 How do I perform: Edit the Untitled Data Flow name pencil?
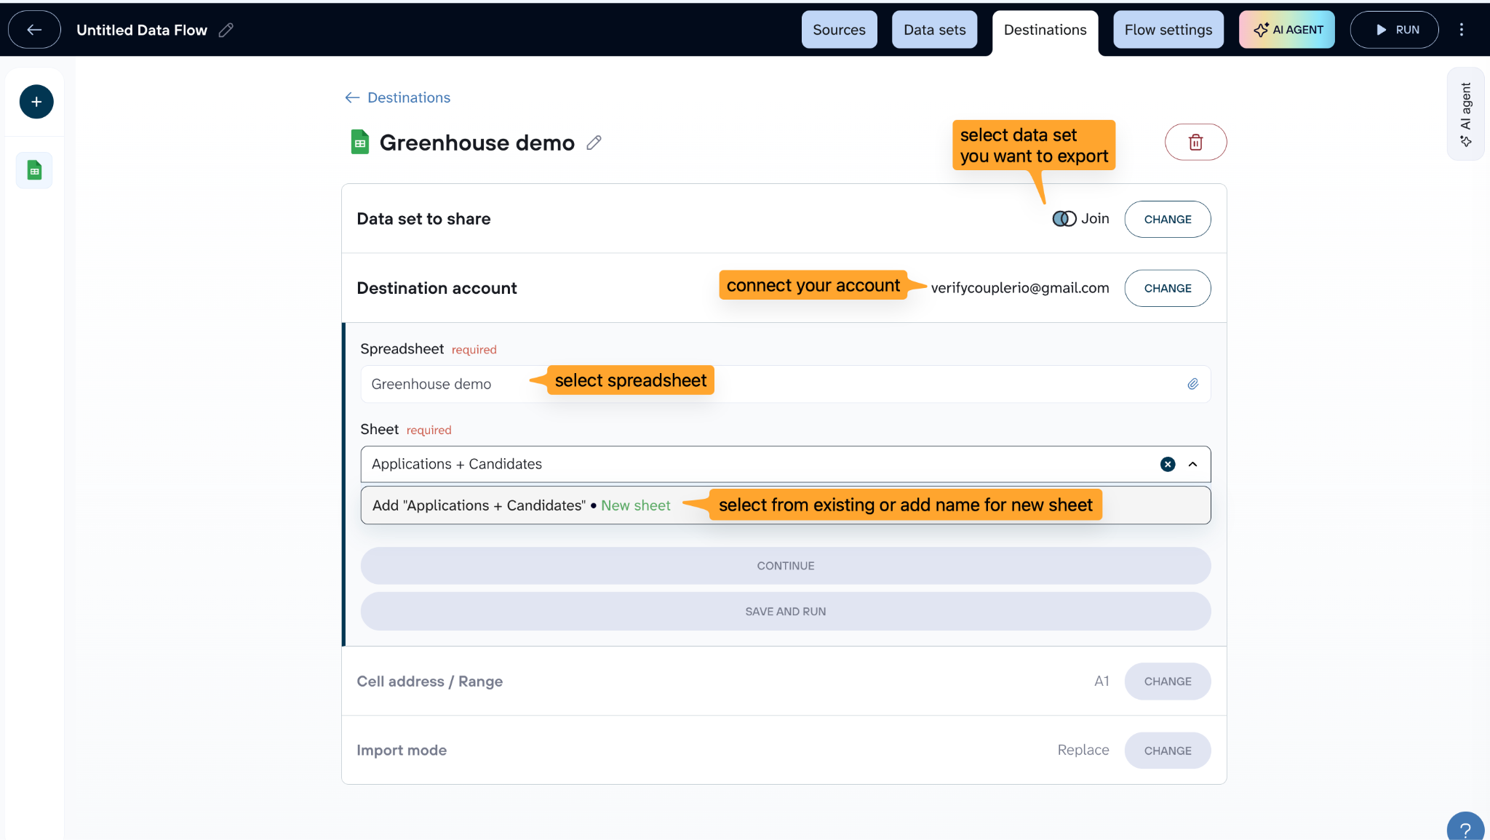pyautogui.click(x=226, y=30)
